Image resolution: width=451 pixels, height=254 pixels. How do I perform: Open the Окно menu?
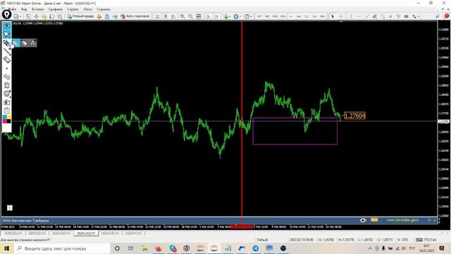point(87,9)
